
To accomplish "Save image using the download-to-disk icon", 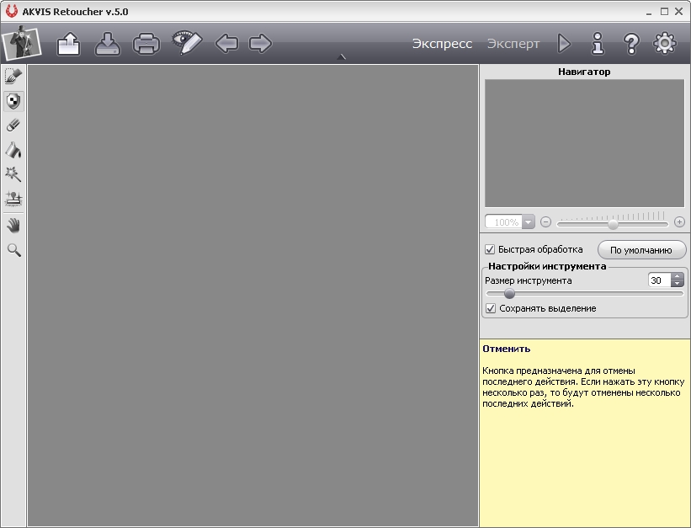I will click(108, 44).
